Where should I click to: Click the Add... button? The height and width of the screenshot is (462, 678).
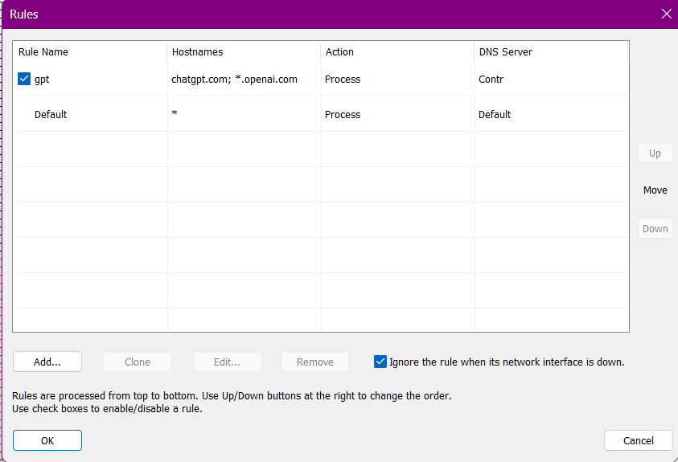pos(47,362)
